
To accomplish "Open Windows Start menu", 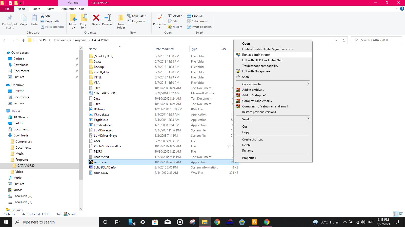I will click(6, 222).
